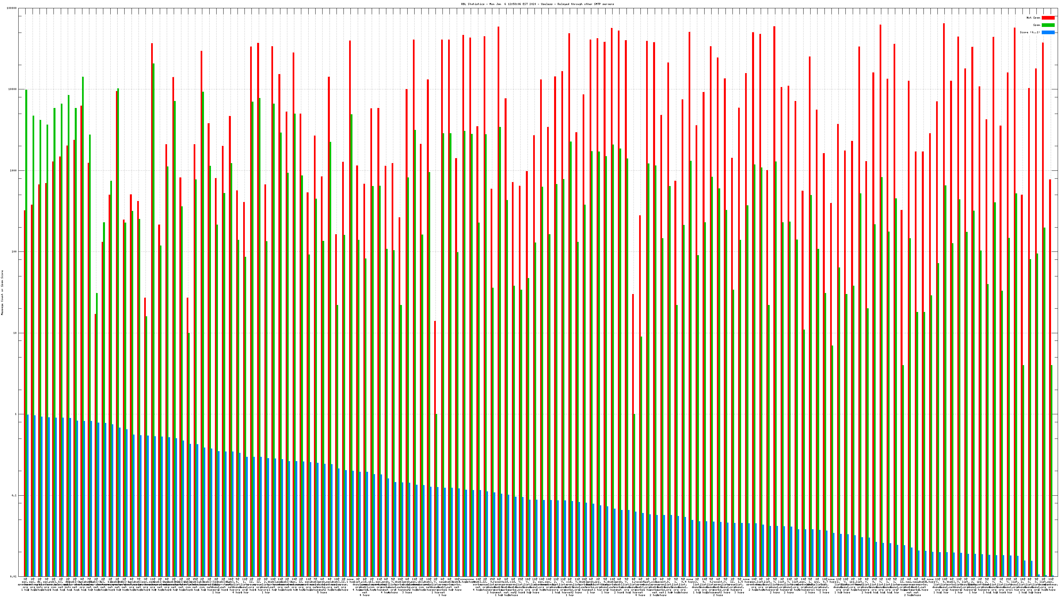This screenshot has height=598, width=1063.
Task: Click the 100 y-axis tick label
Action: click(14, 252)
